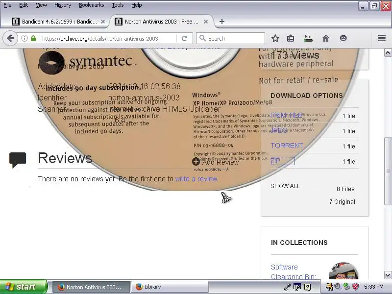Image resolution: width=392 pixels, height=294 pixels.
Task: Click the red shield tray icon
Action: coord(356,287)
